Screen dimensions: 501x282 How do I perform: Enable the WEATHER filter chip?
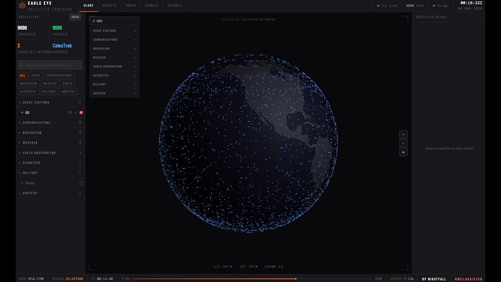tap(50, 83)
